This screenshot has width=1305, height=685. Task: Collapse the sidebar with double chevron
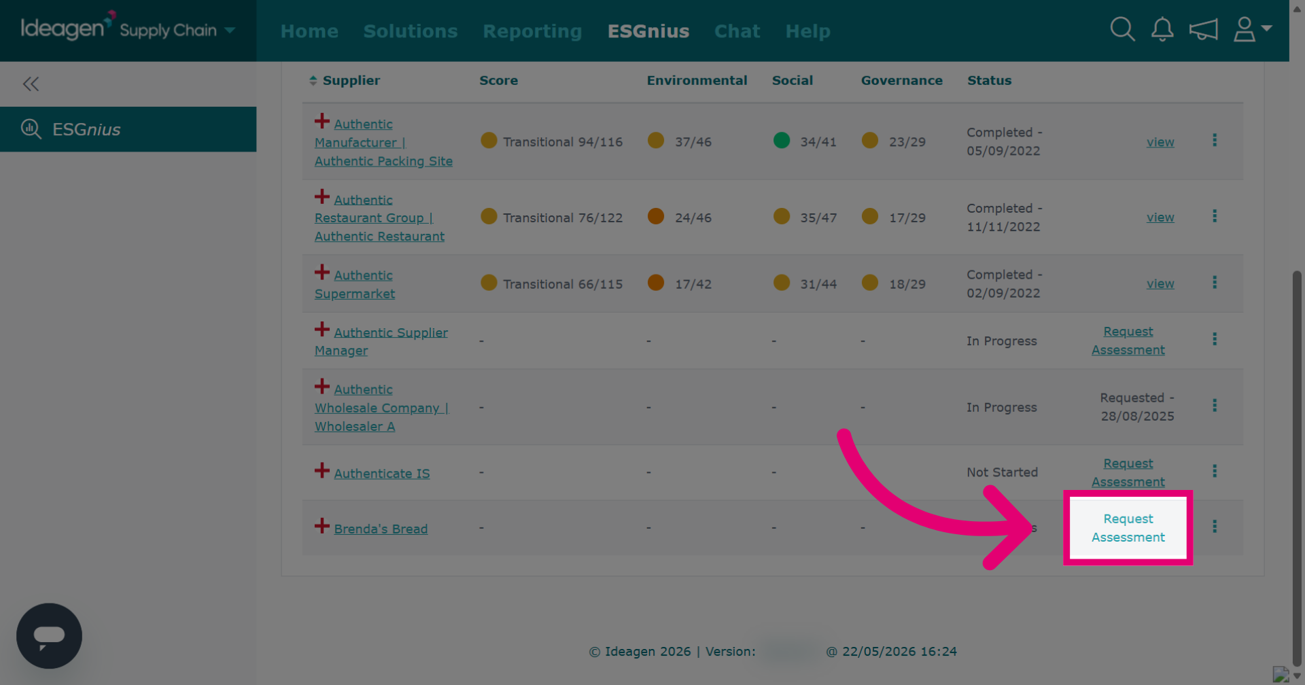coord(31,84)
